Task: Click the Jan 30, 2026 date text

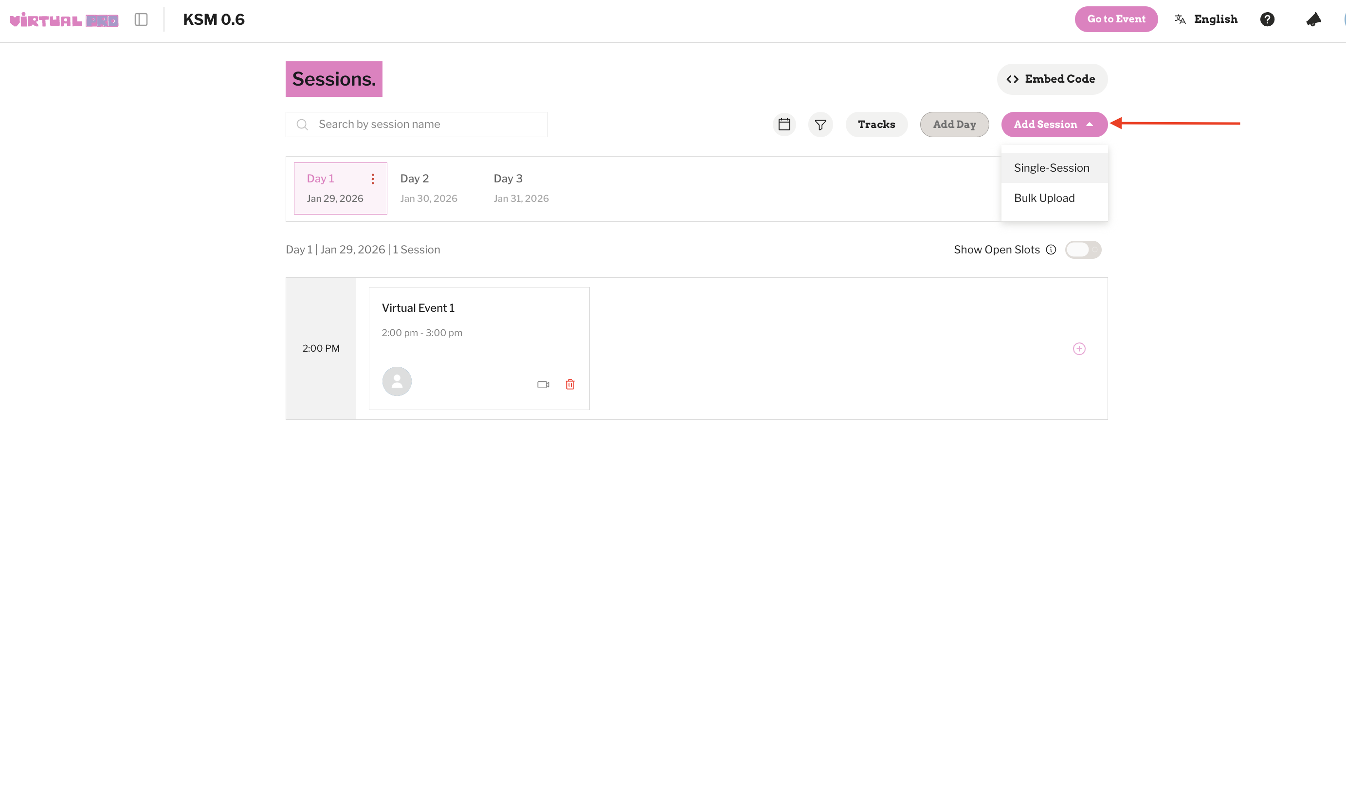Action: (428, 198)
